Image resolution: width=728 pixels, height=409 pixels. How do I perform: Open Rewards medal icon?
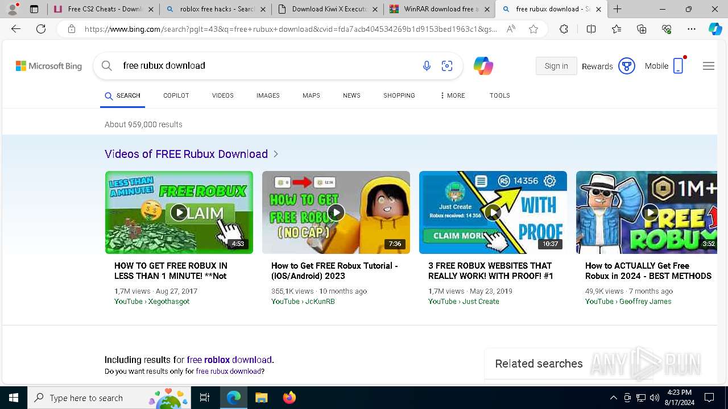(626, 66)
